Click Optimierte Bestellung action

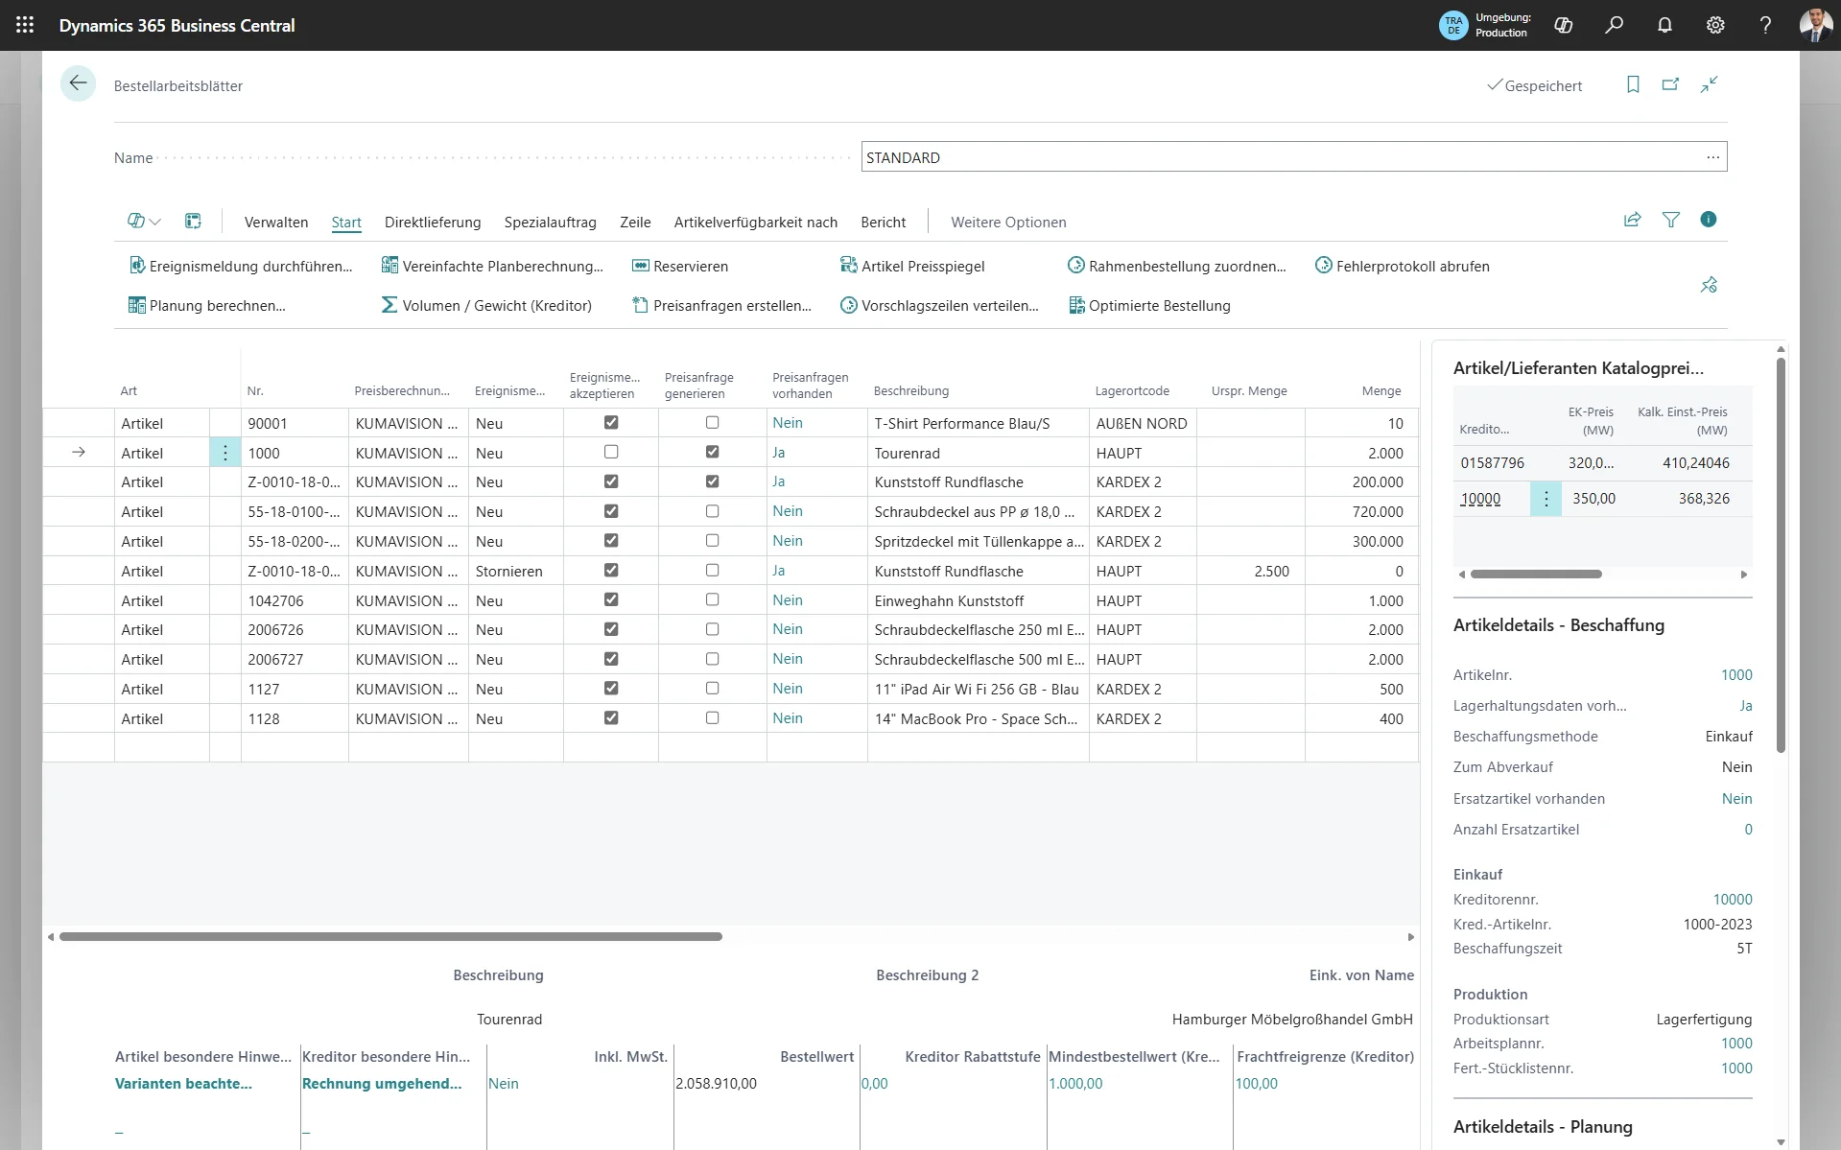click(1149, 306)
